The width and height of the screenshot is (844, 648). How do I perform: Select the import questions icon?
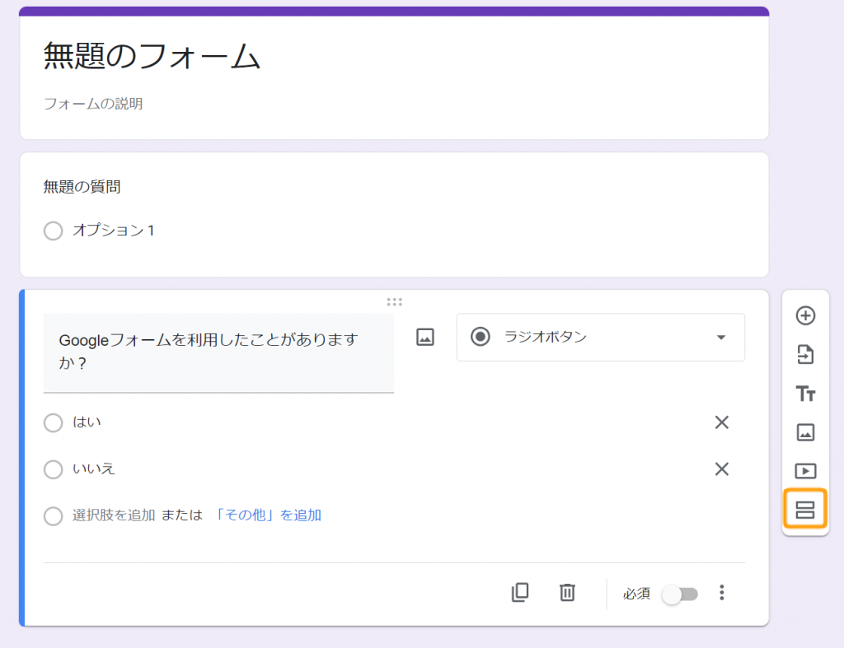(805, 355)
